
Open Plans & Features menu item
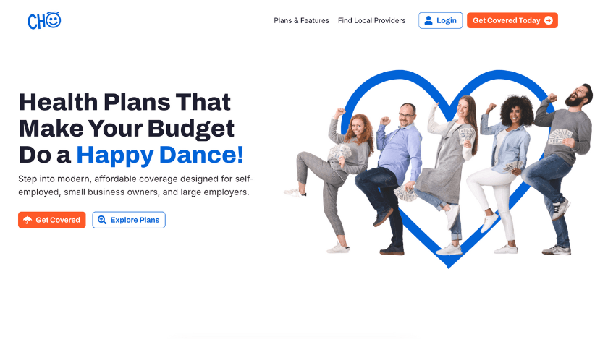point(301,20)
